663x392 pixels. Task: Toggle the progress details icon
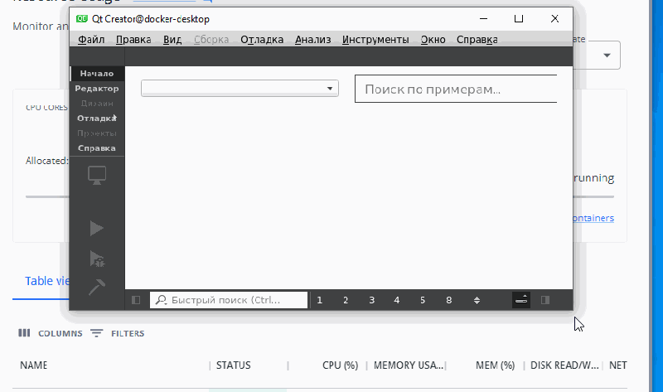point(521,300)
